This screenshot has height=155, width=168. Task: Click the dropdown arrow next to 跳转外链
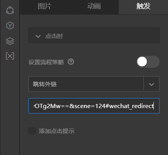pyautogui.click(x=151, y=84)
